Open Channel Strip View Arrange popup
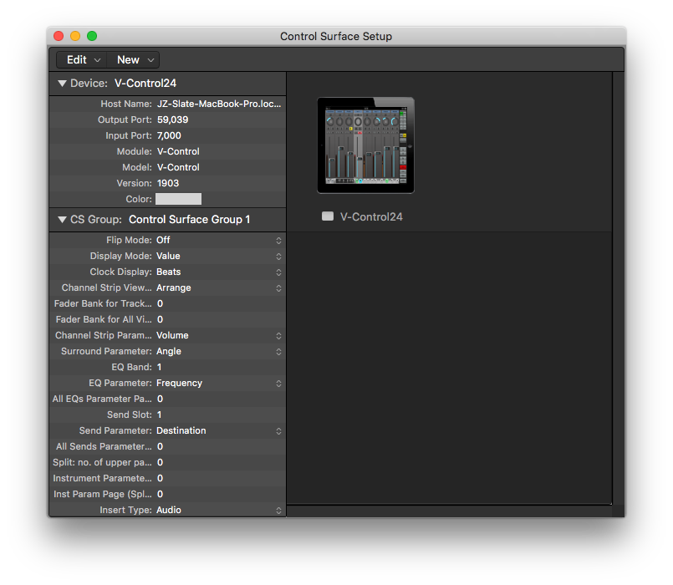The image size is (673, 585). (x=219, y=287)
